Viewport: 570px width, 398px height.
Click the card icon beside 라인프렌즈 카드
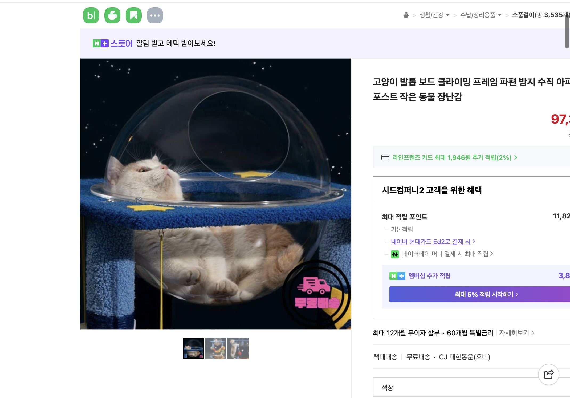tap(385, 158)
